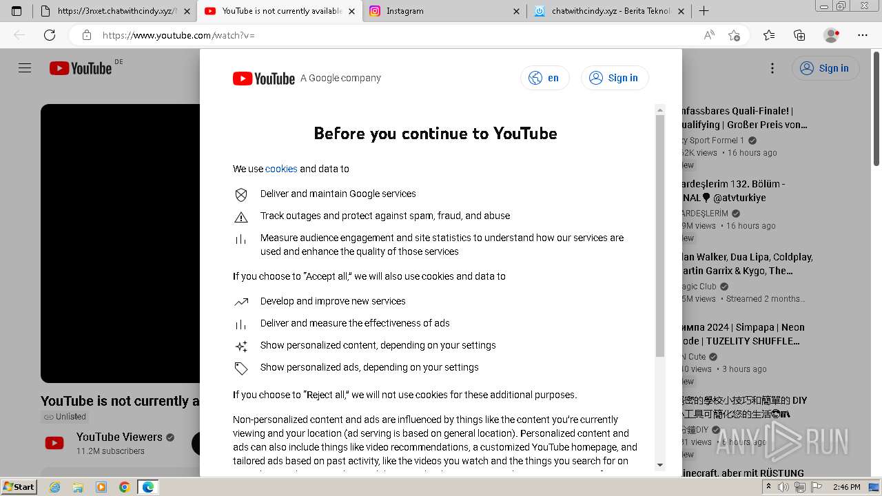The image size is (882, 496).
Task: Switch to the chatwithcindy.xyz Berita tab
Action: tap(610, 11)
